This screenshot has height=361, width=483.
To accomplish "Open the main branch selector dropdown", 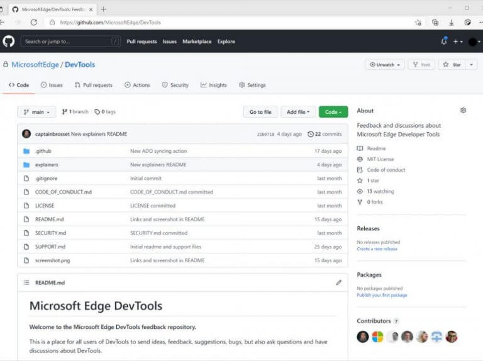I will [x=36, y=112].
